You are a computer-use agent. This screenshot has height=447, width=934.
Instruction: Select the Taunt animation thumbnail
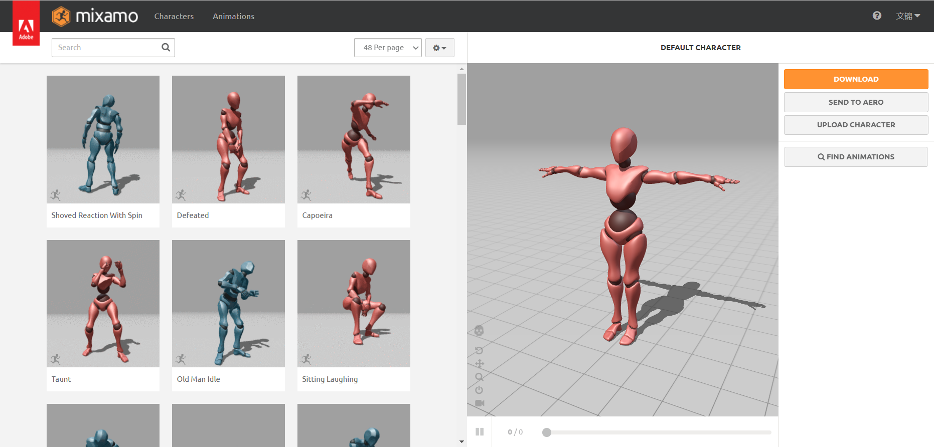pos(103,304)
